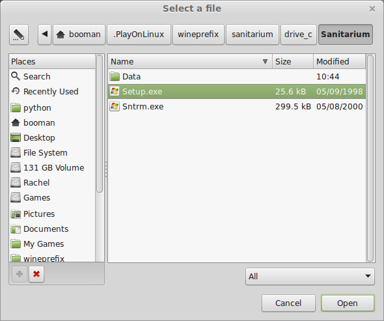Click the Sntrm.exe Windows executable icon

pyautogui.click(x=115, y=107)
